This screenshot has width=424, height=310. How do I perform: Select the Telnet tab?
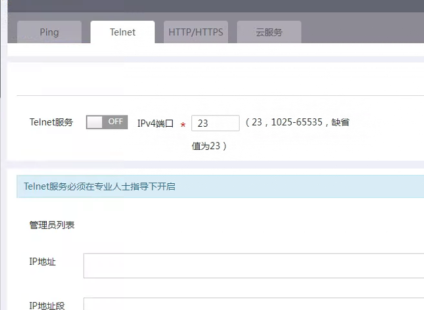pyautogui.click(x=122, y=32)
